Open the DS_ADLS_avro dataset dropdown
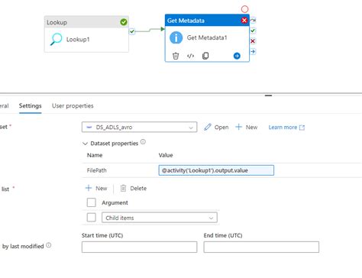This screenshot has width=362, height=278. (139, 127)
